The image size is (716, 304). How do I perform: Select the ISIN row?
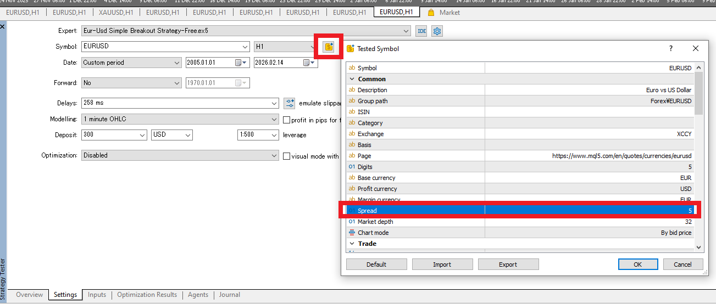tap(520, 112)
